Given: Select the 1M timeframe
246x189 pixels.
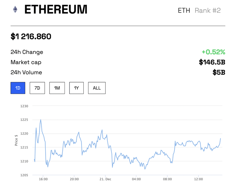Looking at the screenshot, I should coord(57,88).
